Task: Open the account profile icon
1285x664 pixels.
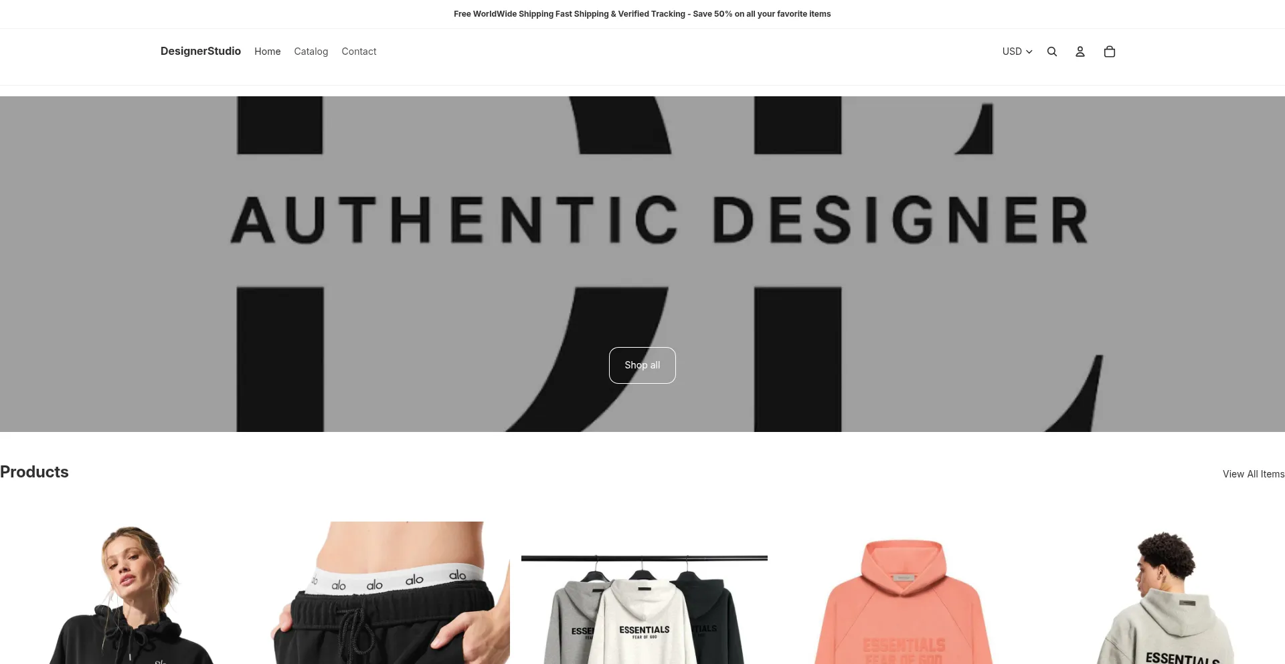Action: 1080,51
